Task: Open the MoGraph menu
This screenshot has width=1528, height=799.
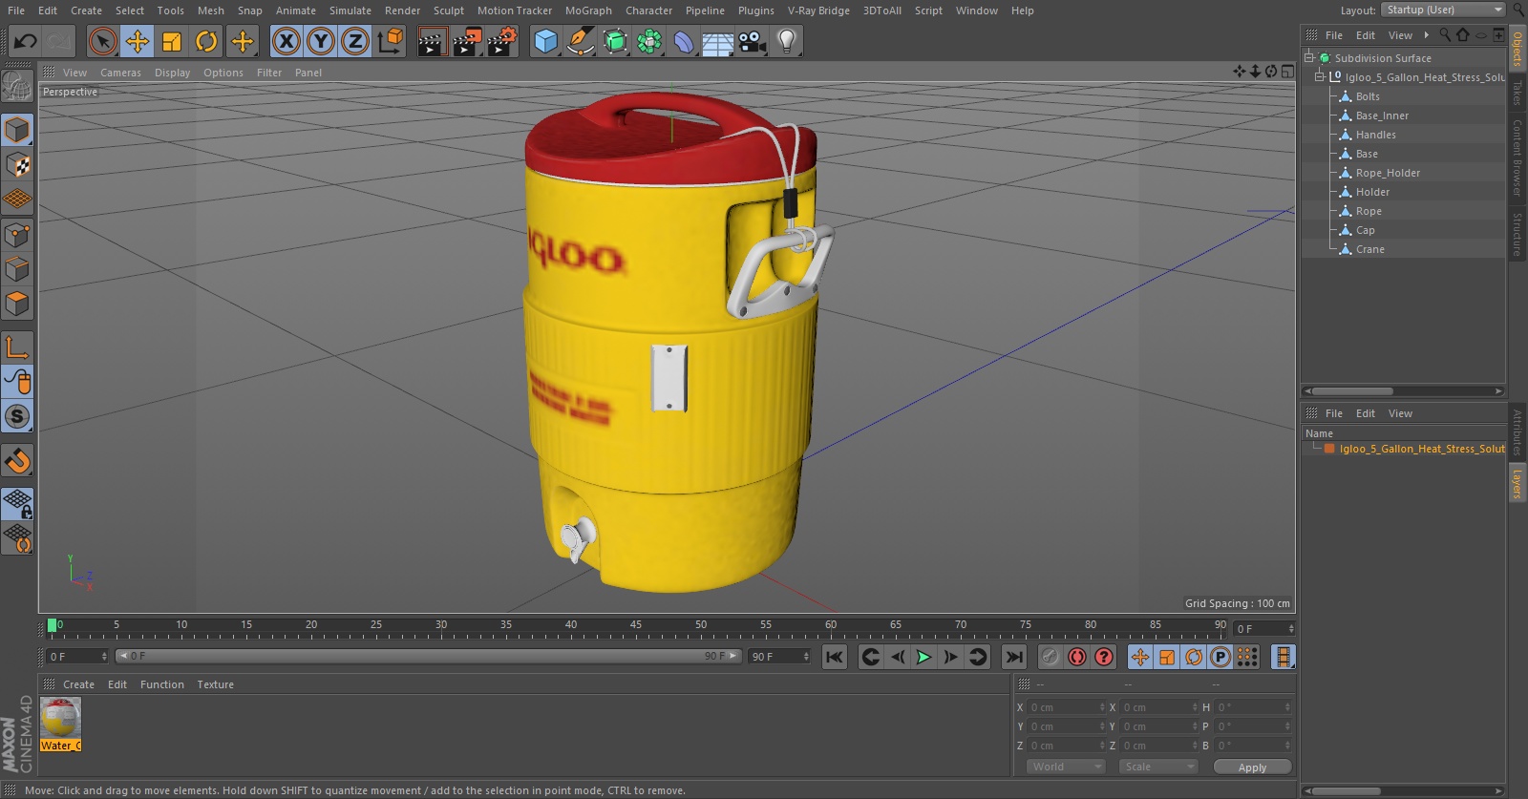Action: click(x=588, y=11)
